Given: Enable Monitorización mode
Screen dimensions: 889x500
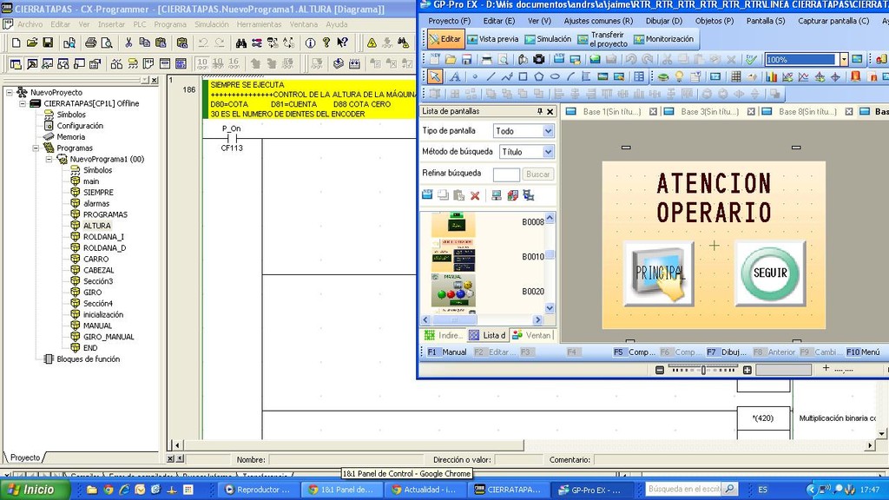Looking at the screenshot, I should coord(663,39).
